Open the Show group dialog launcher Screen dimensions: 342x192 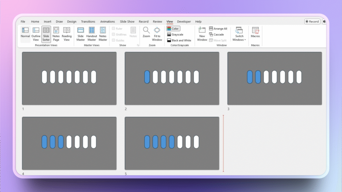point(138,45)
